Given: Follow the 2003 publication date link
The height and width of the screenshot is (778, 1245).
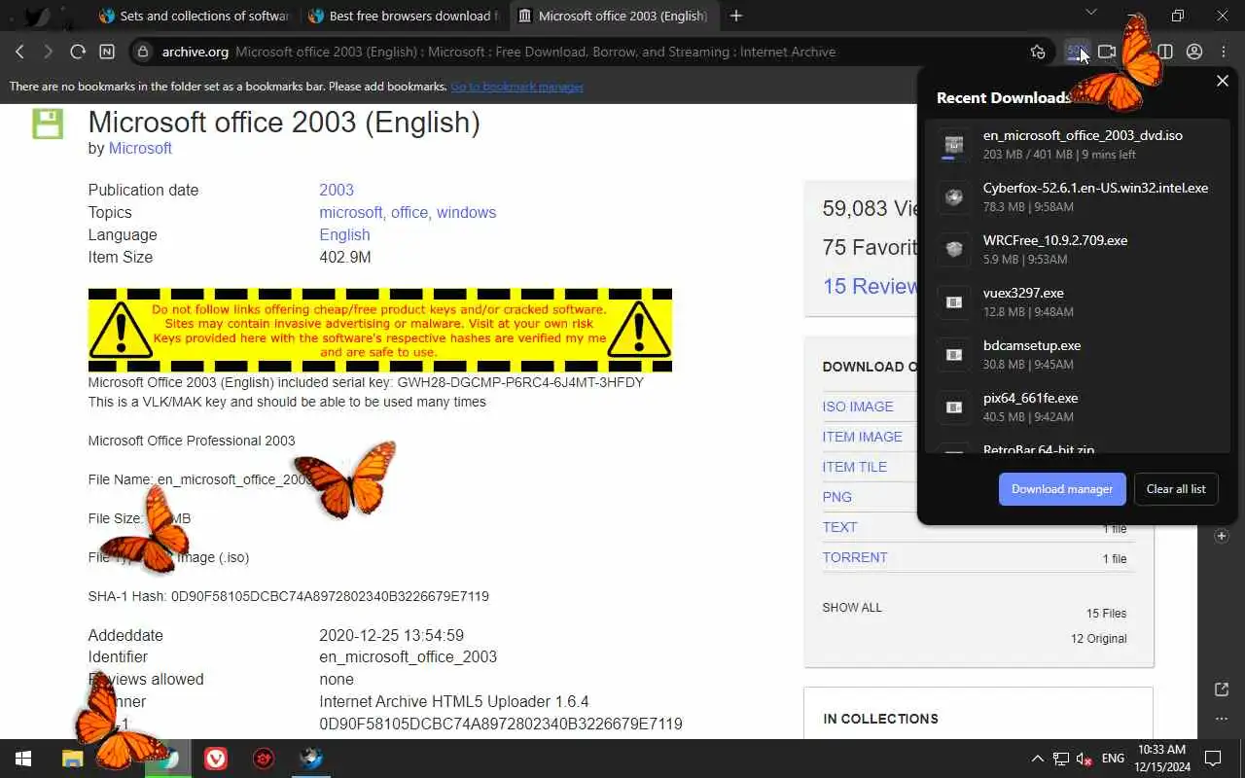Looking at the screenshot, I should click(337, 190).
